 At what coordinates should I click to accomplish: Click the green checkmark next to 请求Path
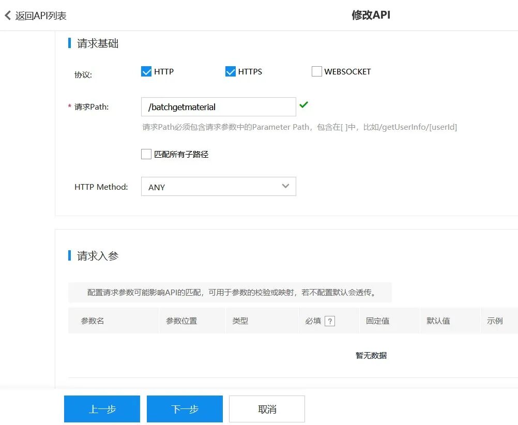303,104
